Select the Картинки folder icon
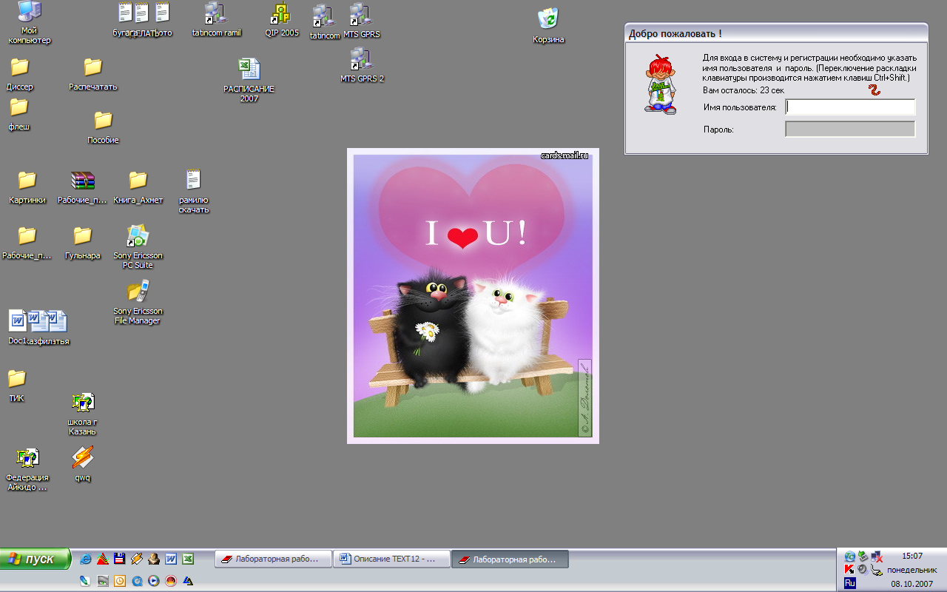The height and width of the screenshot is (592, 947). tap(27, 187)
